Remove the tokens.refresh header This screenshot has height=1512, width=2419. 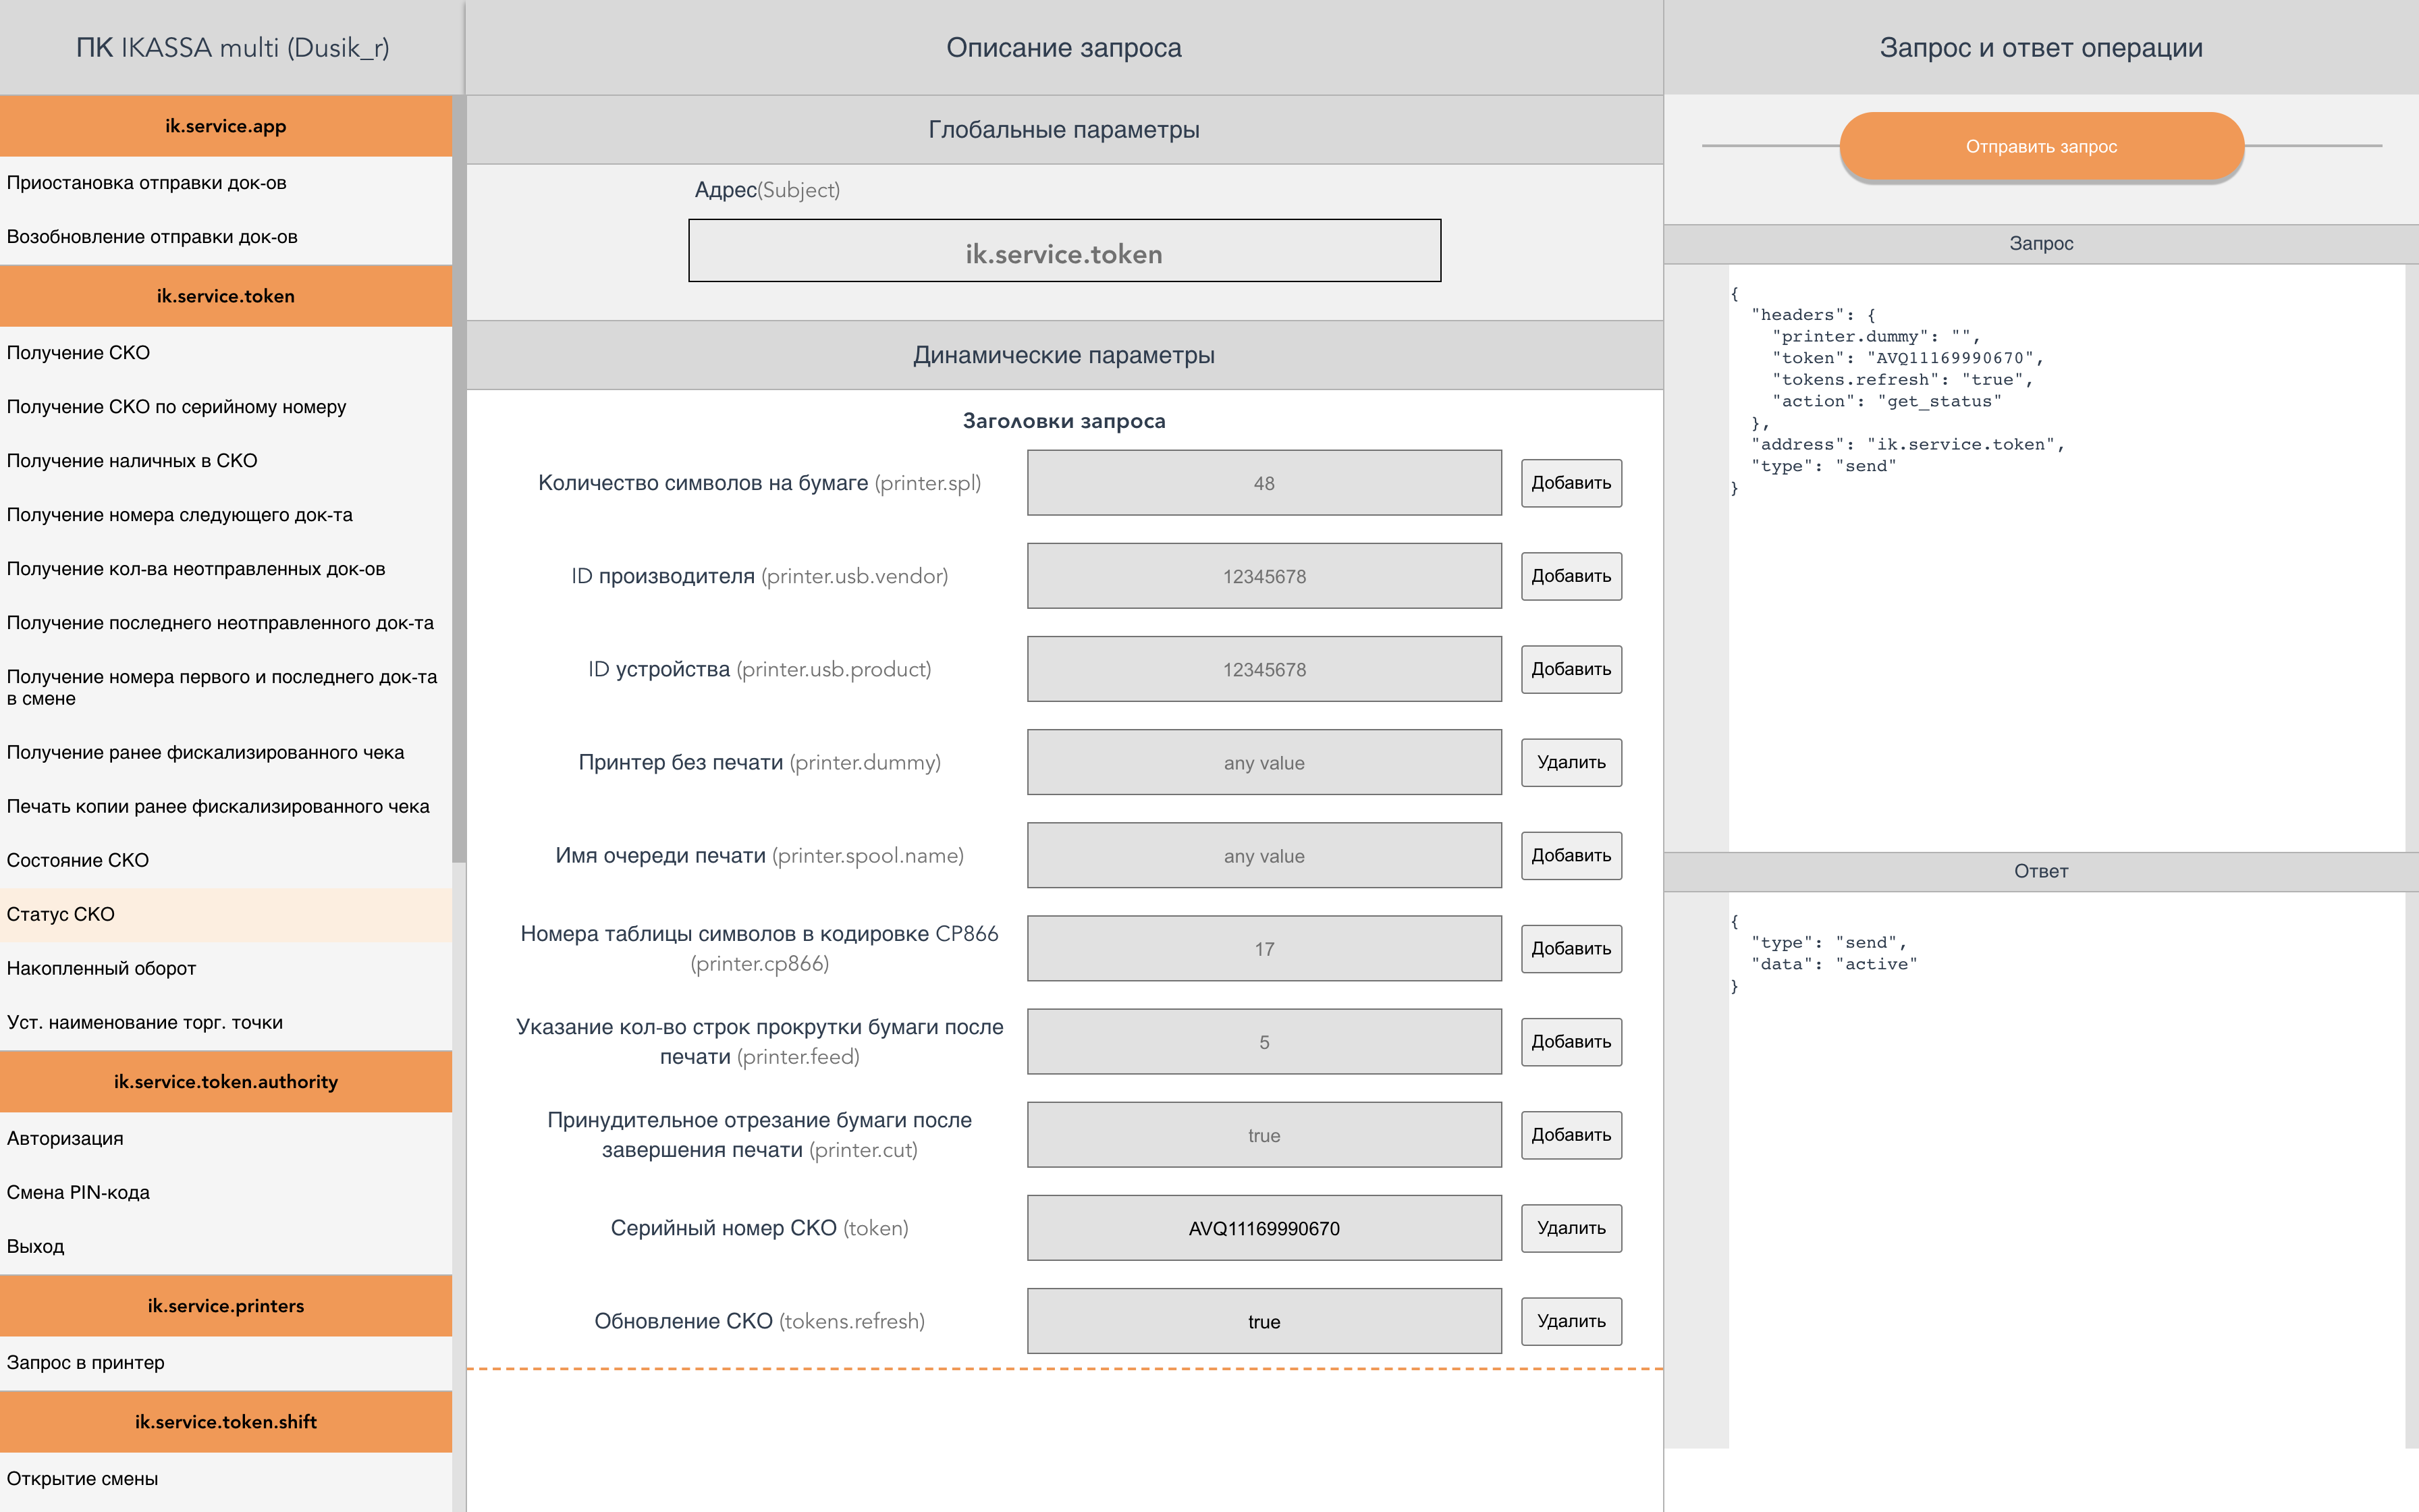click(x=1571, y=1321)
